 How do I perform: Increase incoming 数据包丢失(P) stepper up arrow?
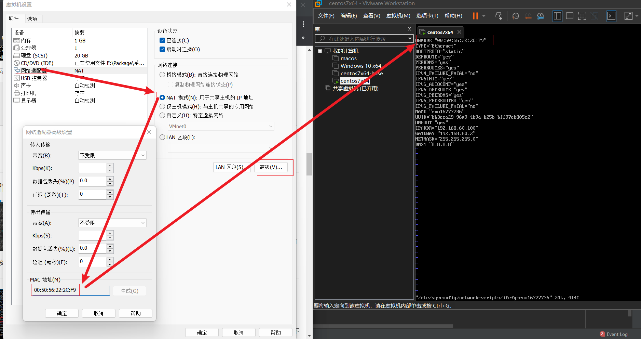coord(110,179)
